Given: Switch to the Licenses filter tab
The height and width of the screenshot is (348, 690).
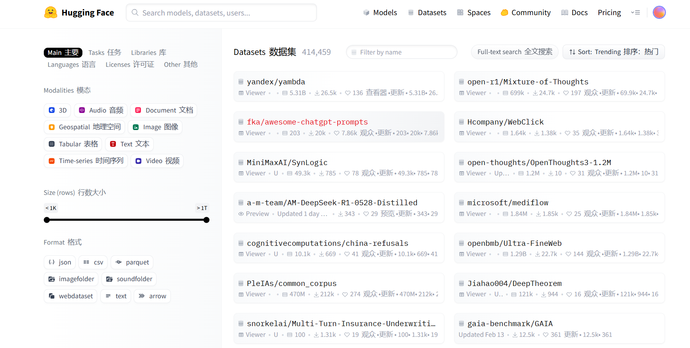Looking at the screenshot, I should (130, 64).
